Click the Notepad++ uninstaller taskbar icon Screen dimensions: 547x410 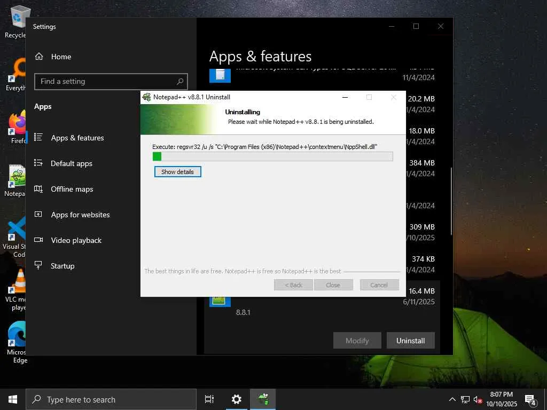click(263, 399)
